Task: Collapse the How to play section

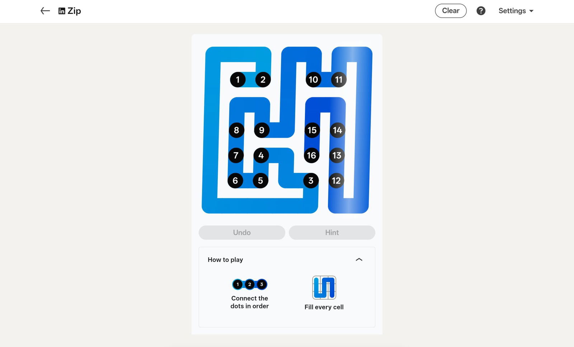Action: coord(359,259)
